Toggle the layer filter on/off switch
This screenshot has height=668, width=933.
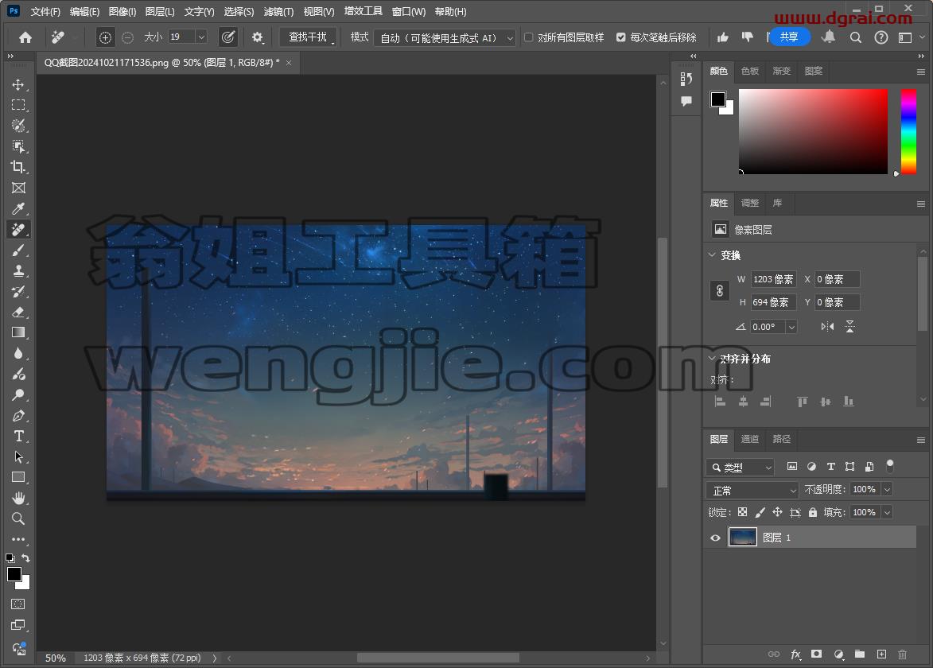click(x=890, y=466)
